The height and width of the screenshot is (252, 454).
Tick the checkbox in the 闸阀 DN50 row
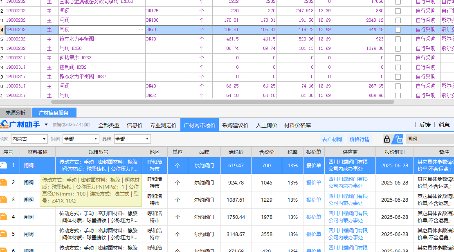coord(398,49)
